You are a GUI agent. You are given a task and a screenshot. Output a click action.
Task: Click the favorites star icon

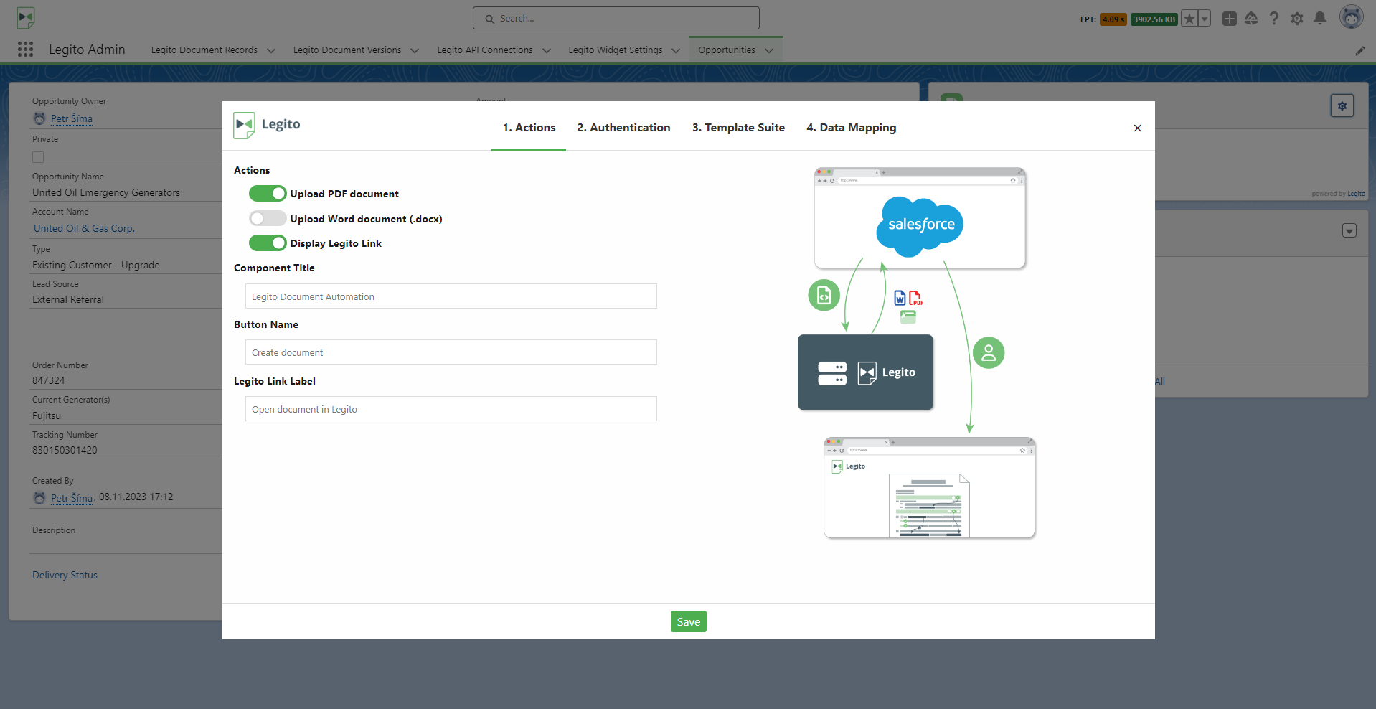(x=1189, y=19)
